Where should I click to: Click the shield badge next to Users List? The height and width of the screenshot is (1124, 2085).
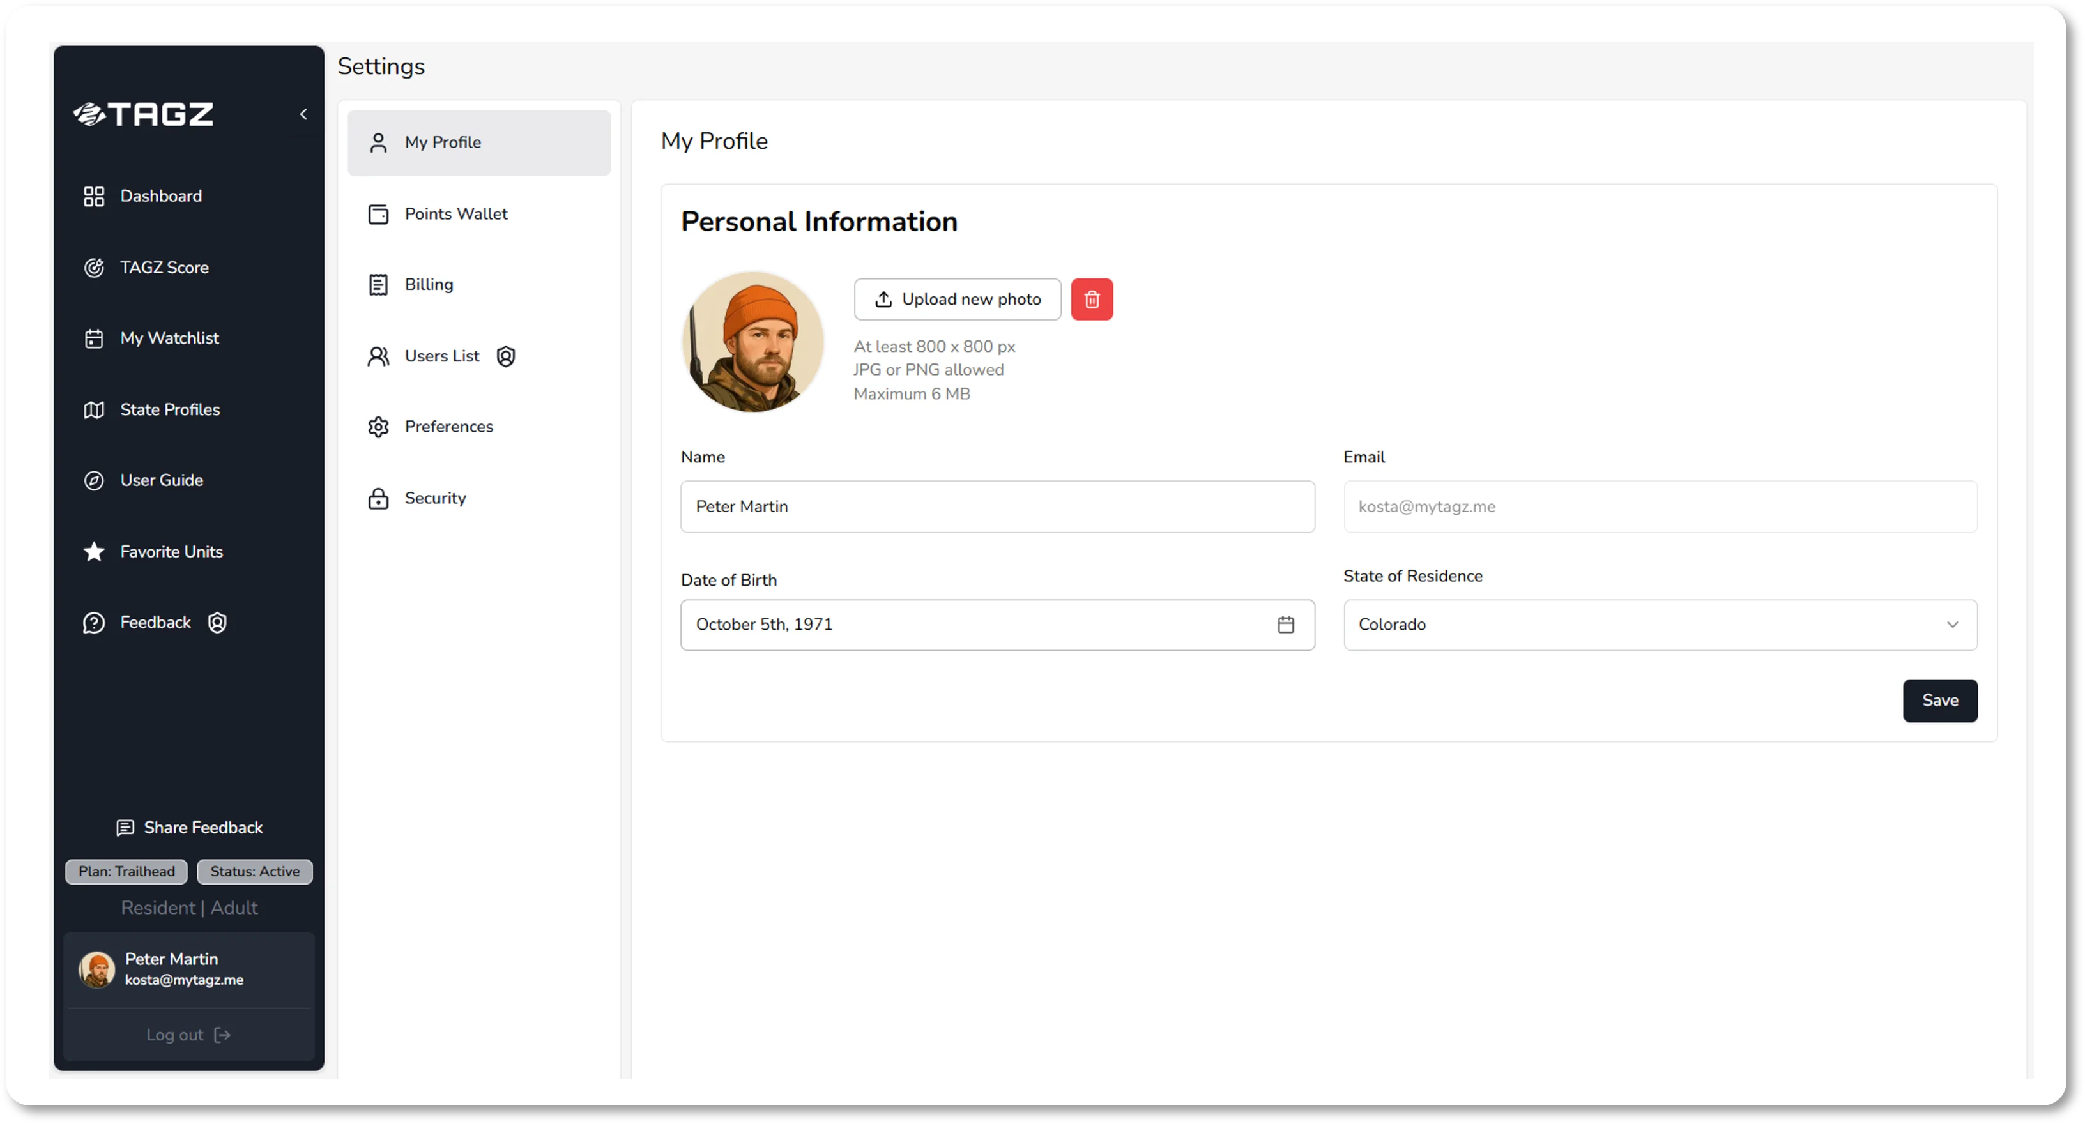pos(506,356)
